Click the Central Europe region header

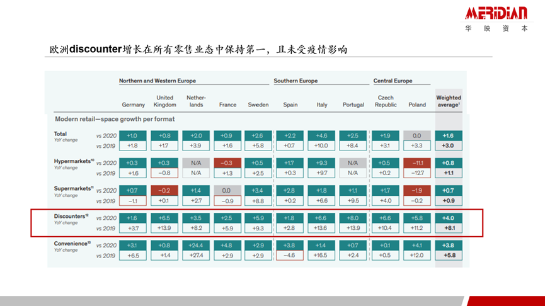pos(393,81)
